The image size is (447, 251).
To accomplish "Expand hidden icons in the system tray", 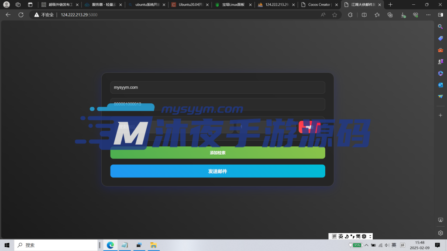I will pos(366,245).
